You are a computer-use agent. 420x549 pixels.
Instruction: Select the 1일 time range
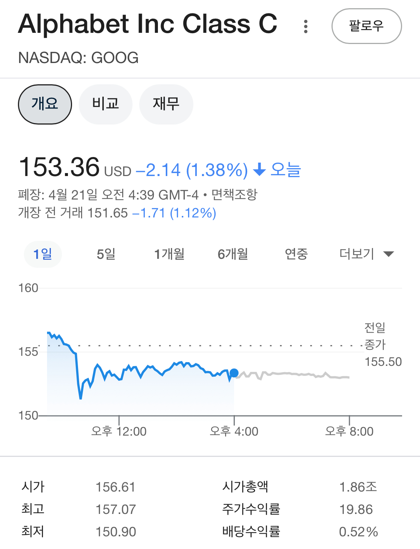coord(43,254)
